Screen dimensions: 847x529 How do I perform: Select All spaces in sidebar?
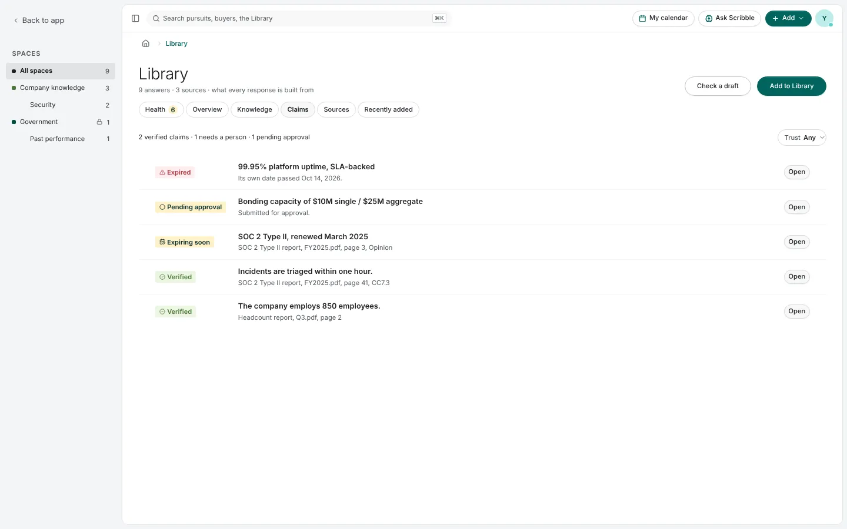[61, 71]
